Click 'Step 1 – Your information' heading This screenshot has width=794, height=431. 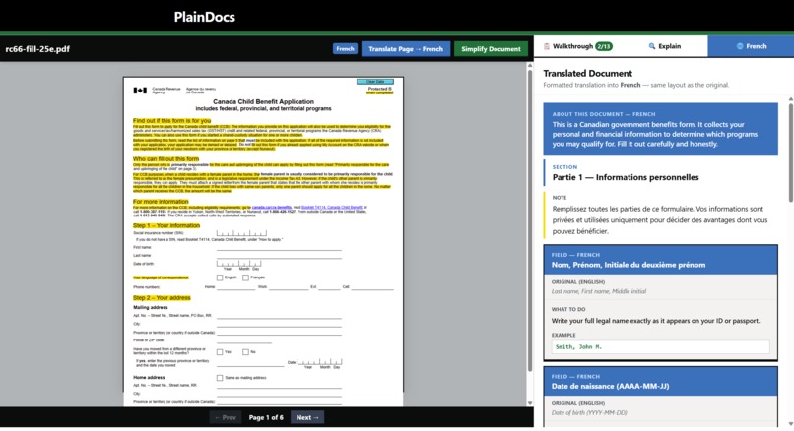point(166,225)
